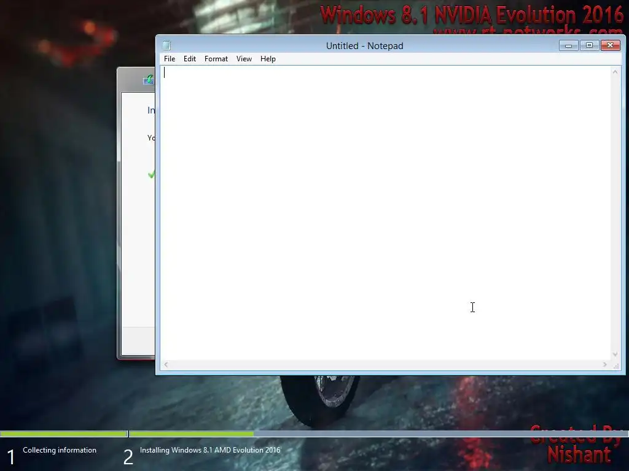This screenshot has width=629, height=471.
Task: Click the horizontal scrollbar right arrow
Action: [x=604, y=364]
